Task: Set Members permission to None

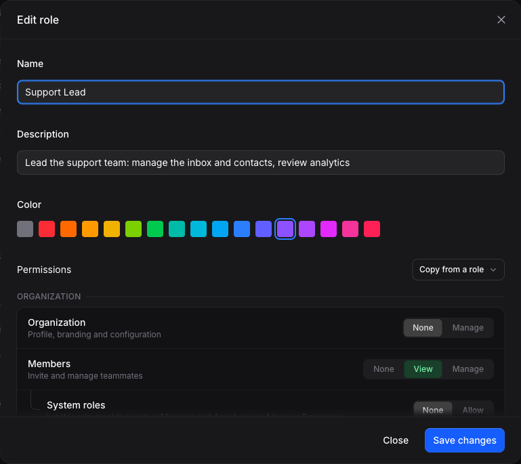Action: click(383, 369)
